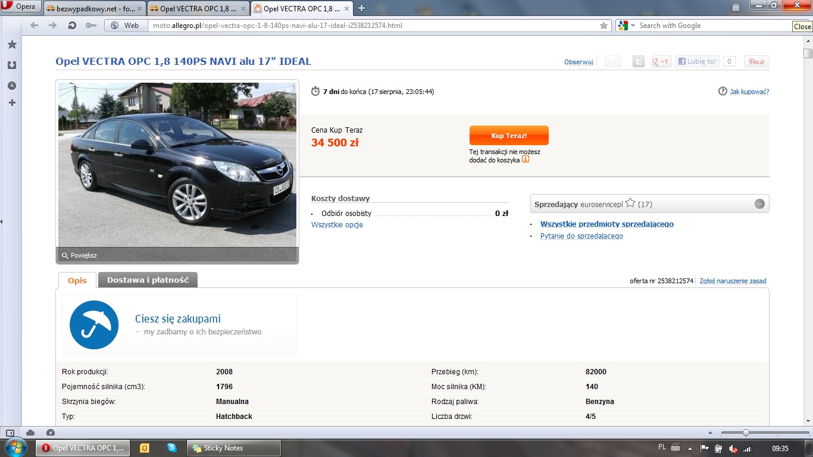Viewport: 813px width, 457px height.
Task: Click the Facebook Lubię to! button
Action: pos(697,61)
